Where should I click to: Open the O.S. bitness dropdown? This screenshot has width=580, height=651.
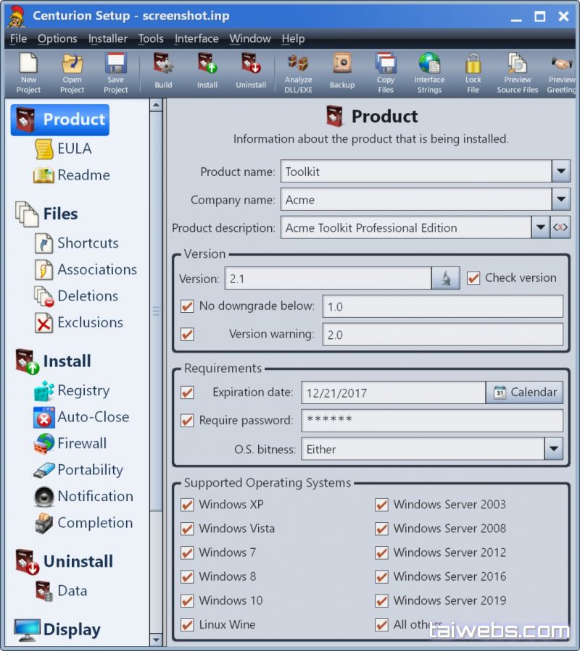[553, 449]
